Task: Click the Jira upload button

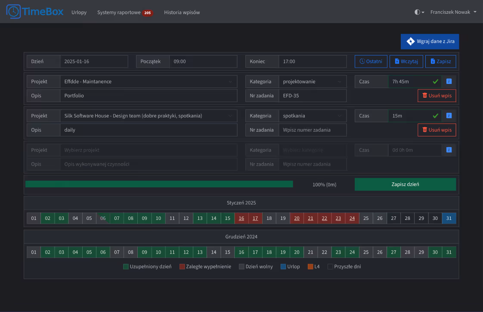Action: 430,42
